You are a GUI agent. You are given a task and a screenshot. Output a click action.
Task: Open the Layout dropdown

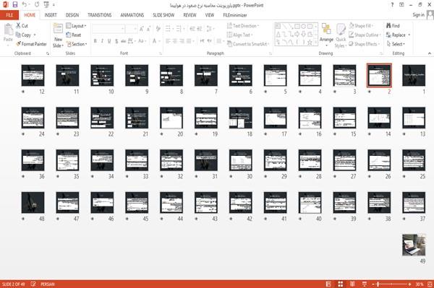(76, 26)
